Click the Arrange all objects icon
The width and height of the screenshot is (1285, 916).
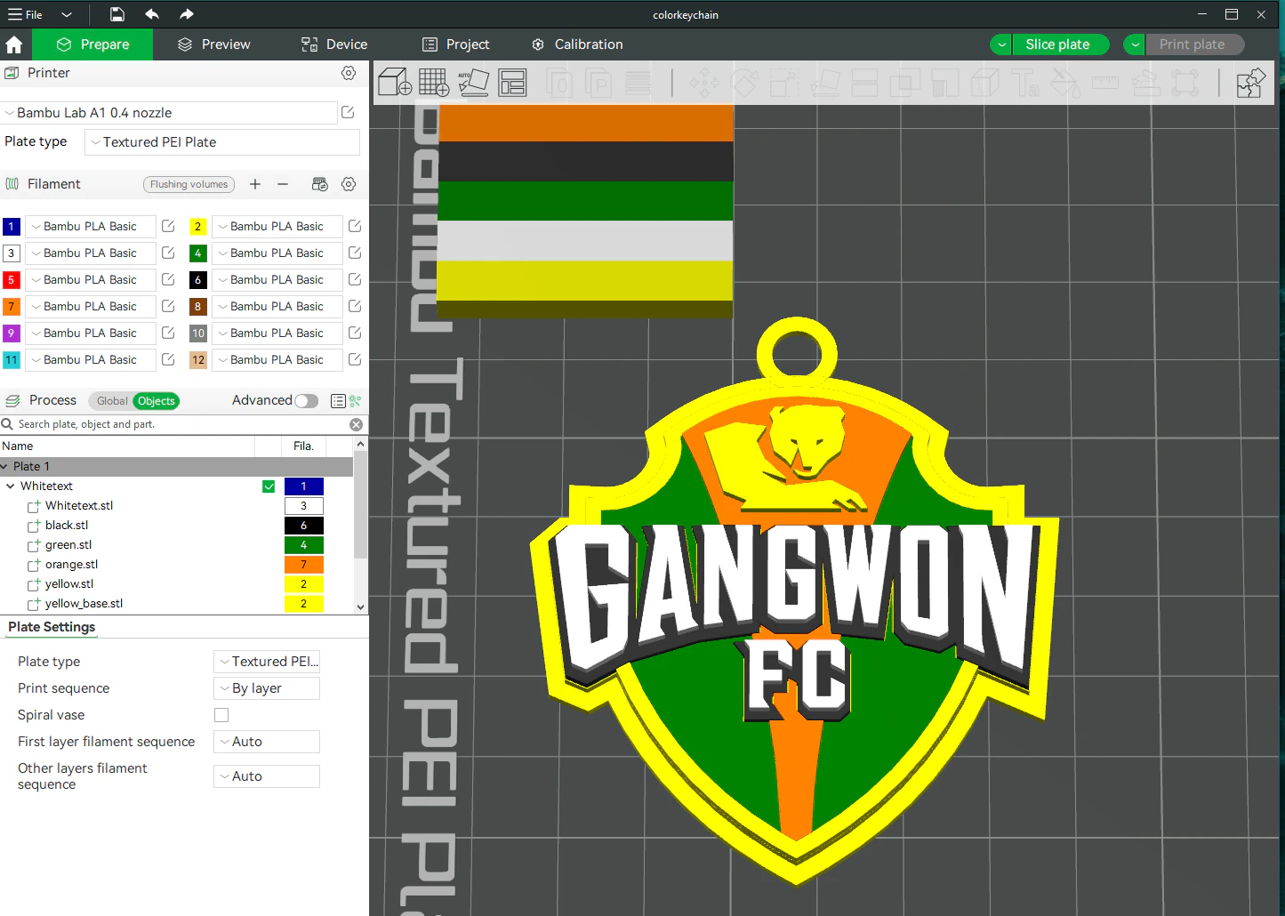coord(512,83)
